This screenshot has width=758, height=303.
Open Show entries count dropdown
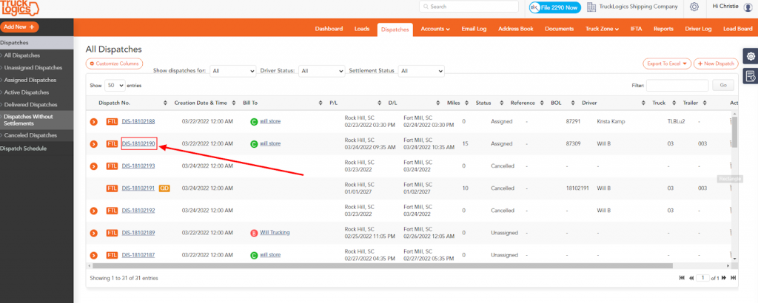click(115, 85)
